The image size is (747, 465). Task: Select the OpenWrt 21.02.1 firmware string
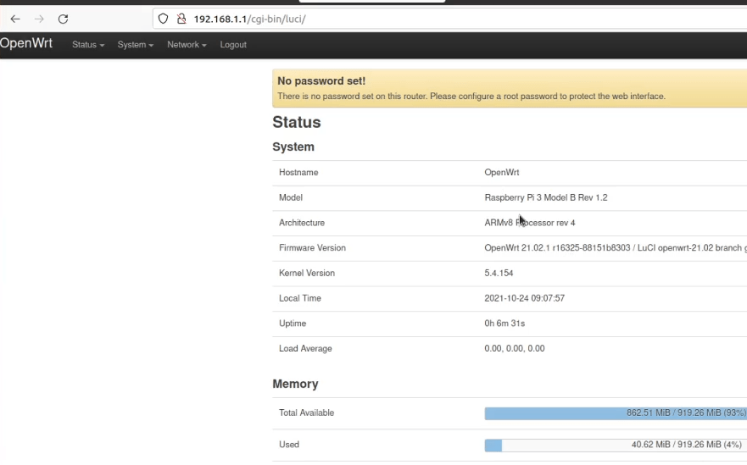616,248
